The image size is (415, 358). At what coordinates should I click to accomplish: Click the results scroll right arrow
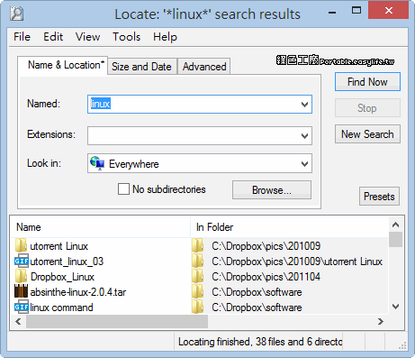click(x=381, y=322)
